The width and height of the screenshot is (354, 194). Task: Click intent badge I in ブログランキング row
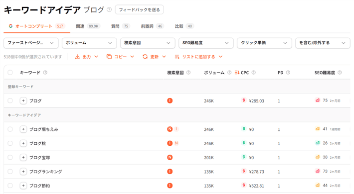170,172
